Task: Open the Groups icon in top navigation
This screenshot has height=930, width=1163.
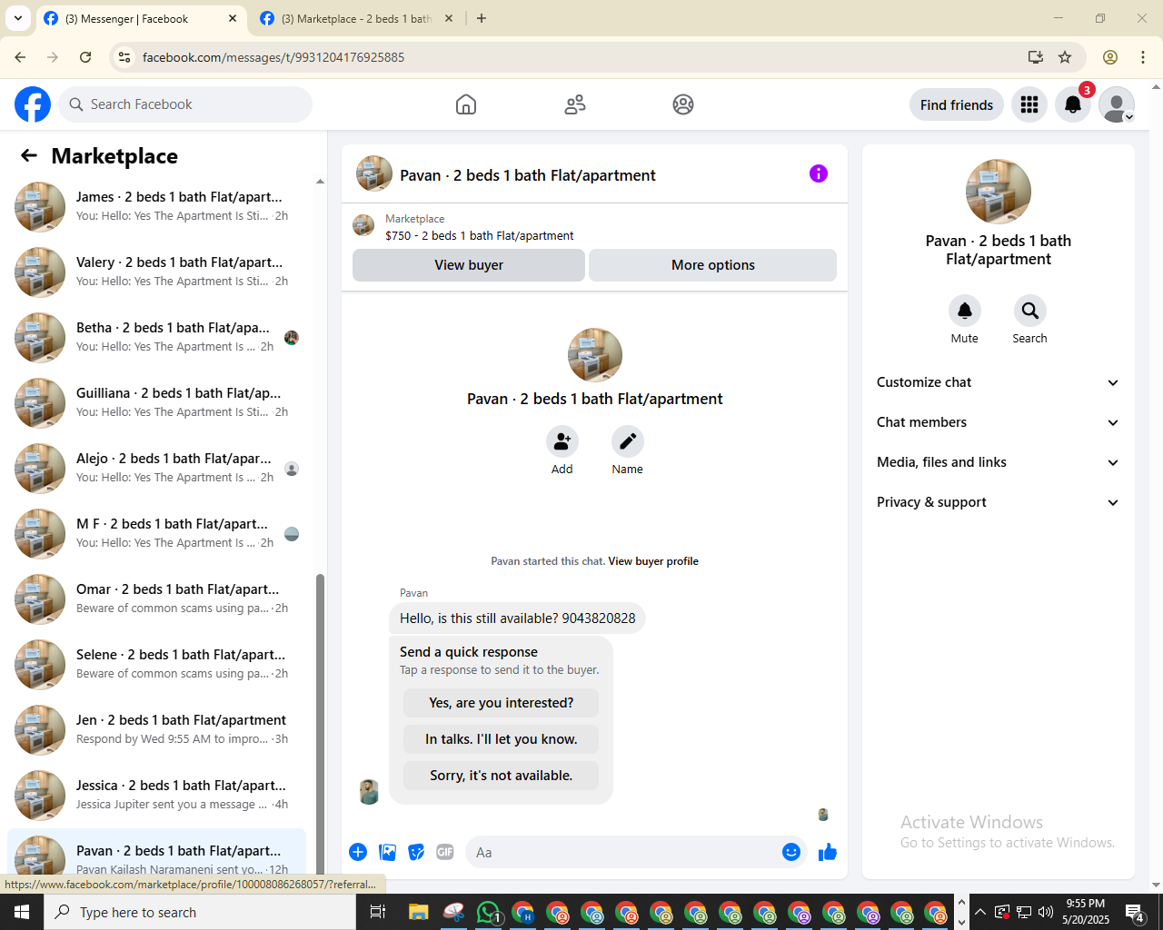Action: 683,104
